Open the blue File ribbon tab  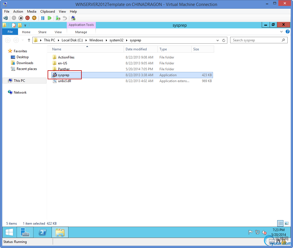[10, 32]
